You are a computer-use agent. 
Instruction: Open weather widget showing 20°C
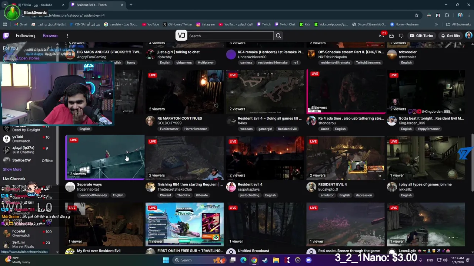tap(17, 260)
